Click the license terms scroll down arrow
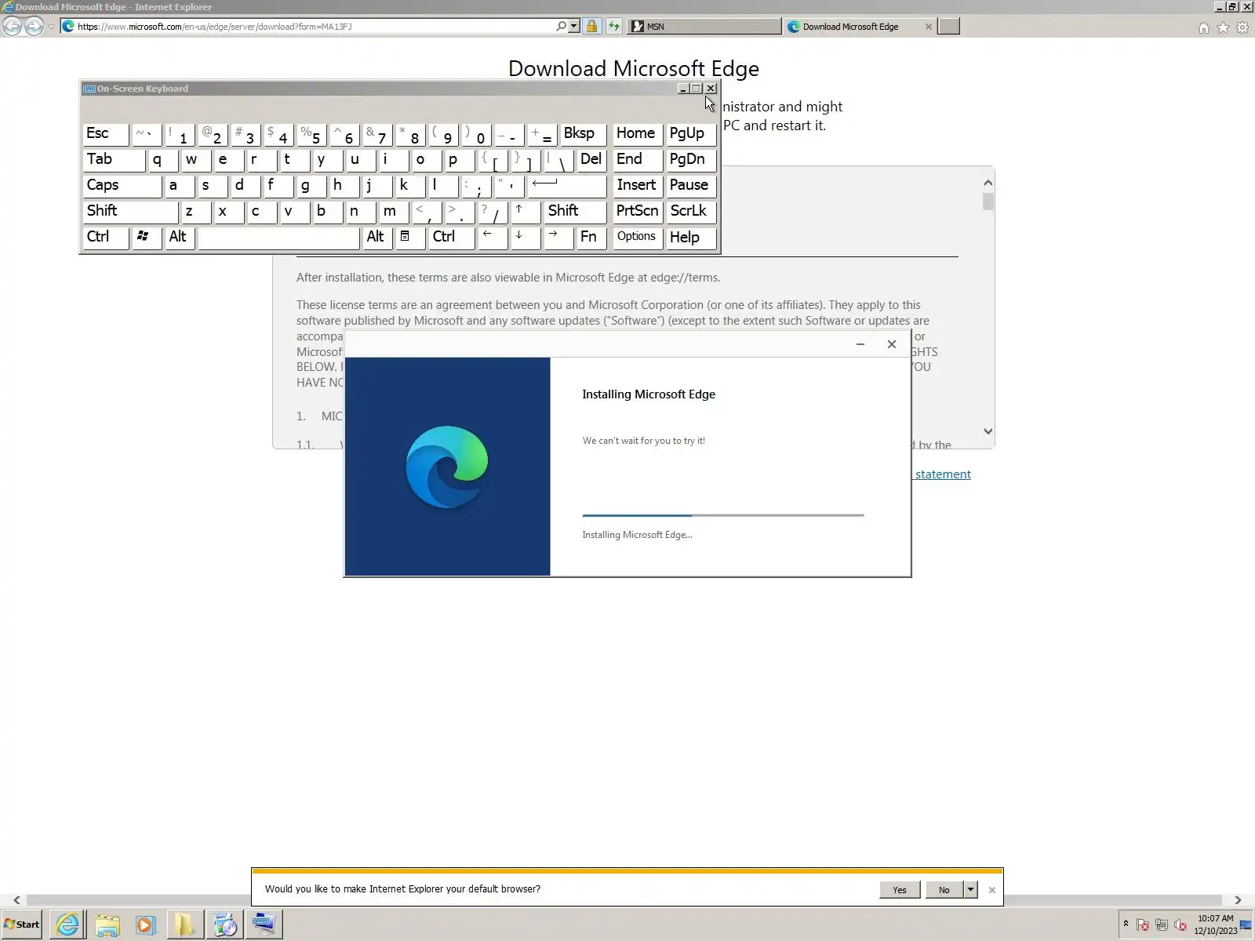The image size is (1255, 941). (x=988, y=431)
